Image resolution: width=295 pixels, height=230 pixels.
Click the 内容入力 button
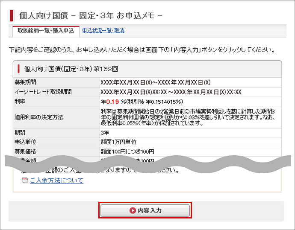[x=145, y=210]
